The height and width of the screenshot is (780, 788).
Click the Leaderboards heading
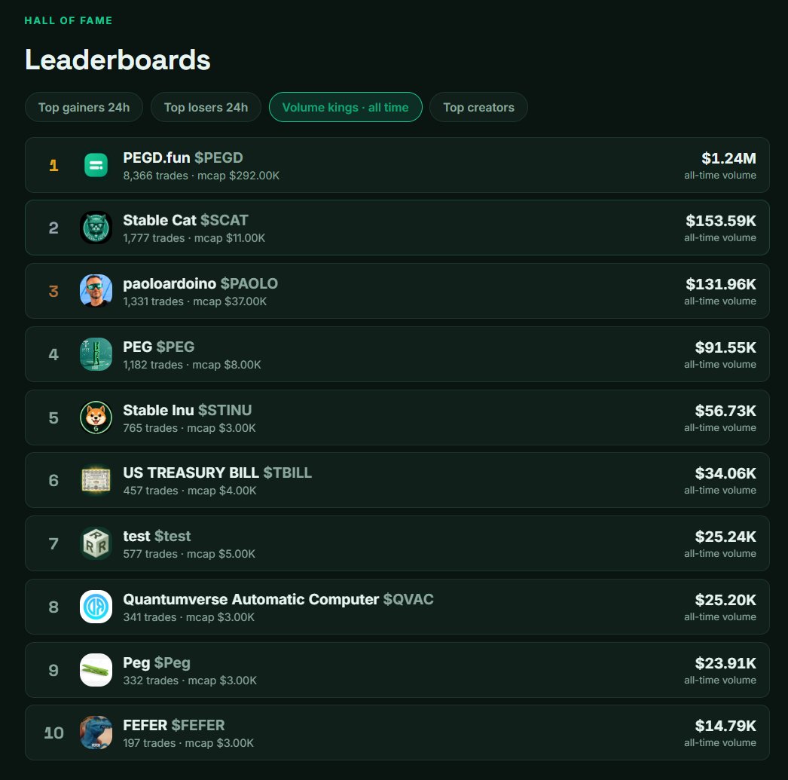pos(118,60)
